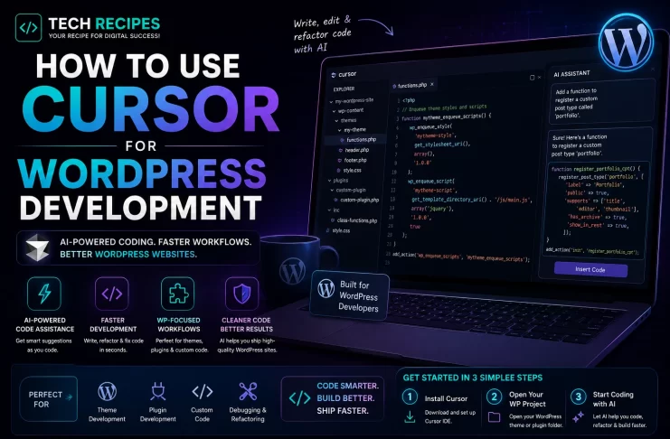Image resolution: width=670 pixels, height=439 pixels.
Task: Collapse the my-theme folder chevron
Action: pyautogui.click(x=340, y=130)
